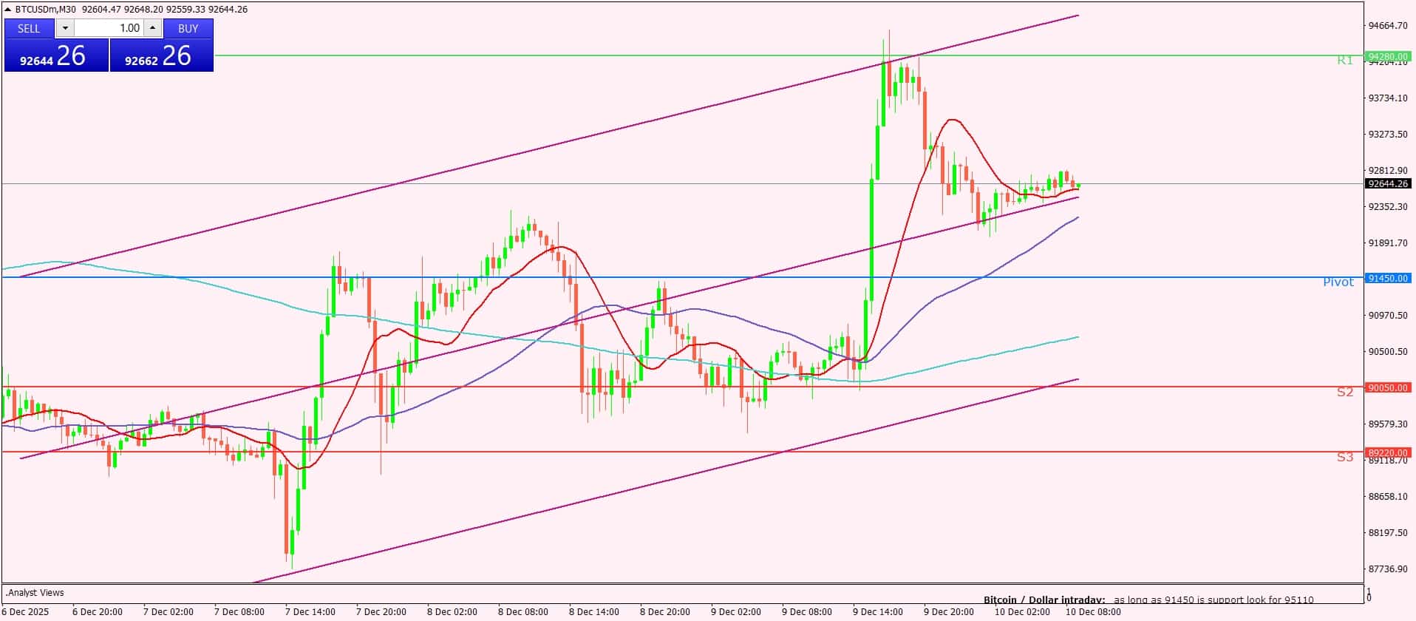
Task: Click the BUY button in one-click trading panel
Action: pyautogui.click(x=188, y=28)
